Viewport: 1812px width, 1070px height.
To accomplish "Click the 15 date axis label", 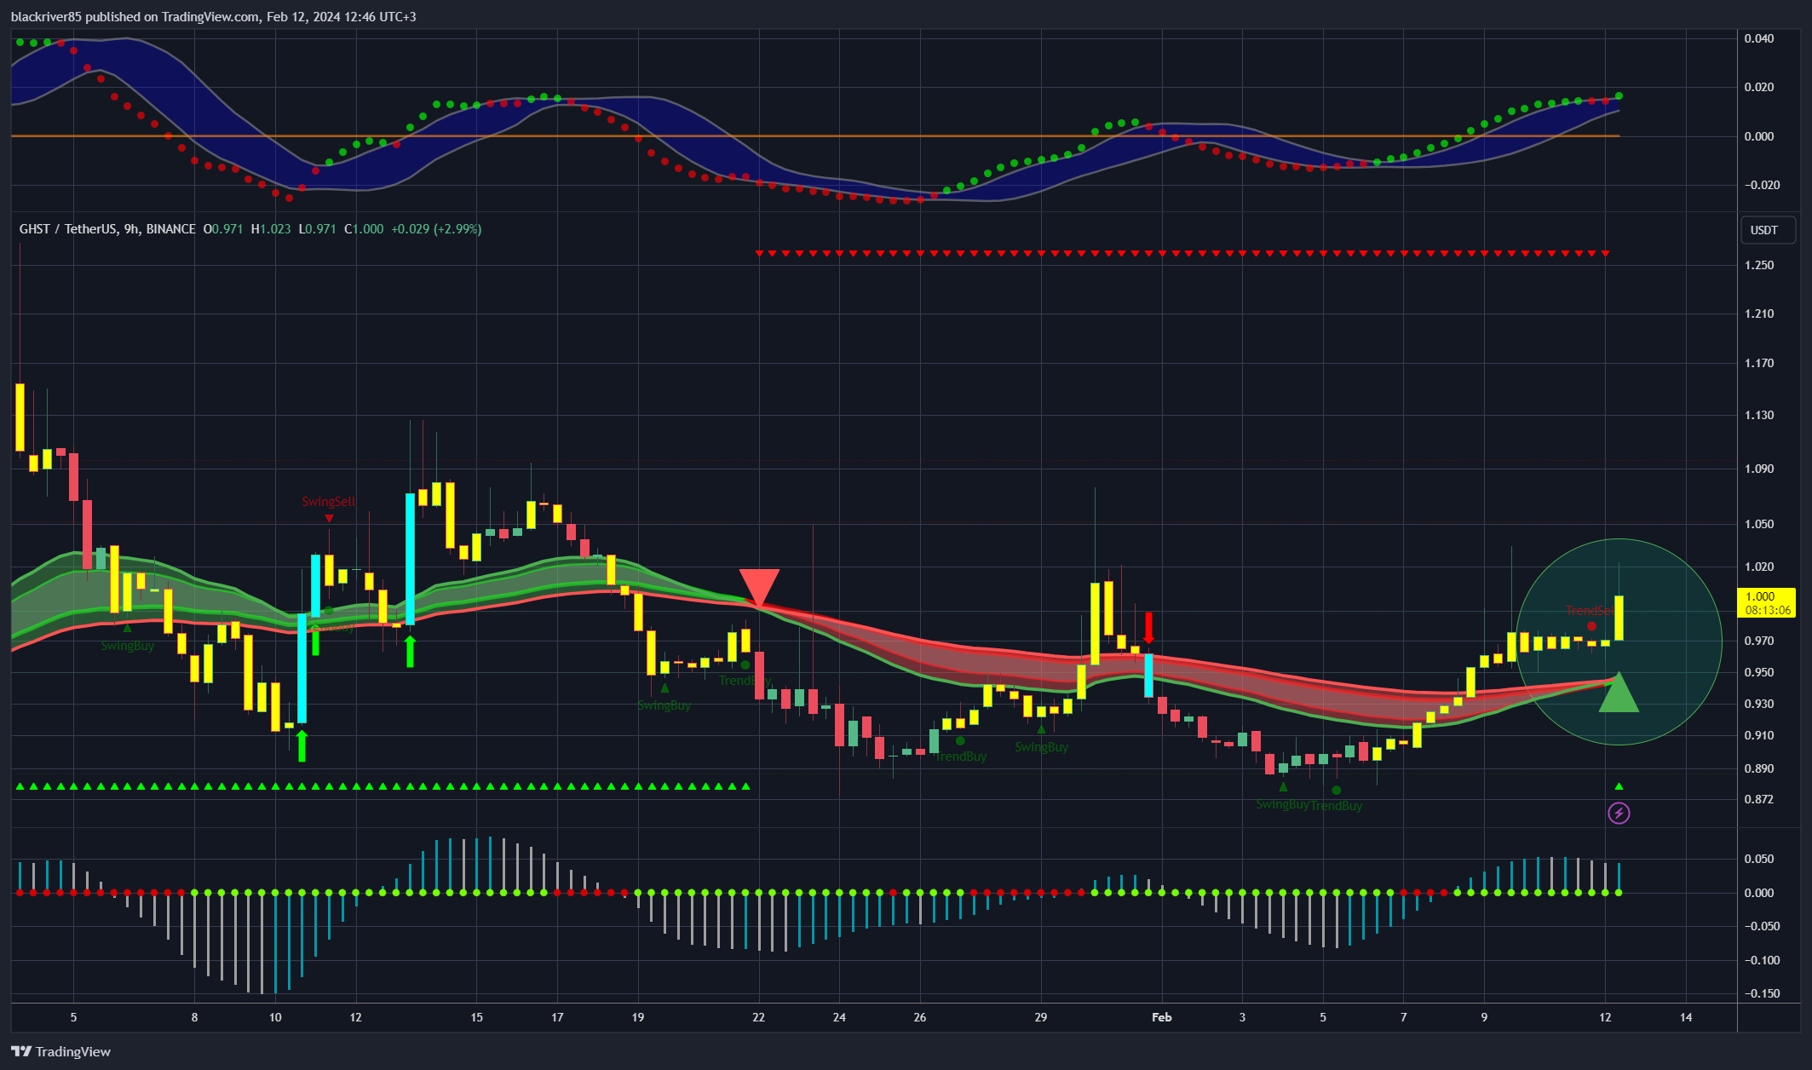I will [x=476, y=1017].
